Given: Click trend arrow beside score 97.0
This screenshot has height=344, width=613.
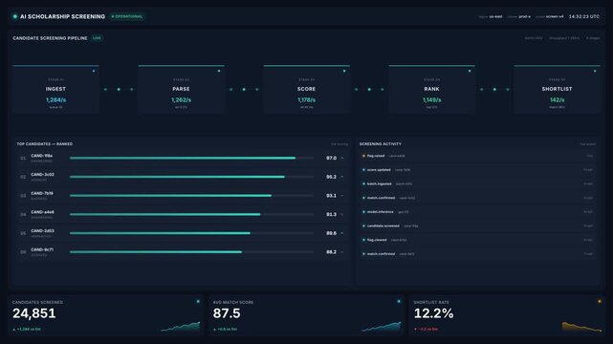Looking at the screenshot, I should (x=342, y=158).
